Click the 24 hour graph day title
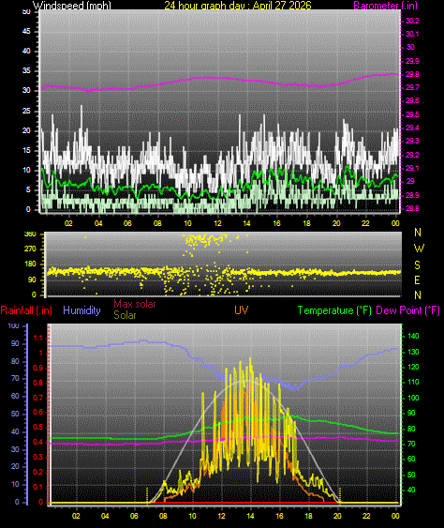This screenshot has width=444, height=528. (238, 5)
